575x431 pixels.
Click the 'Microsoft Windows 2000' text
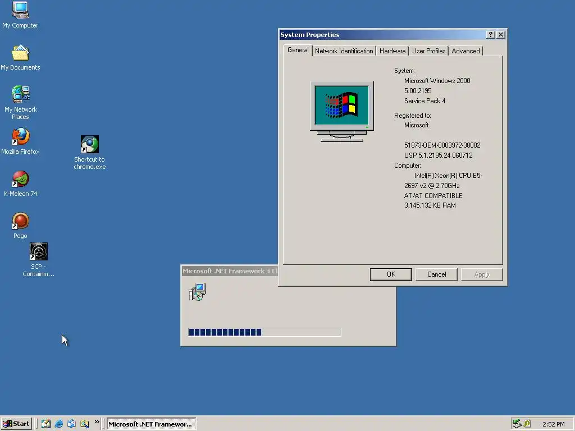point(437,81)
